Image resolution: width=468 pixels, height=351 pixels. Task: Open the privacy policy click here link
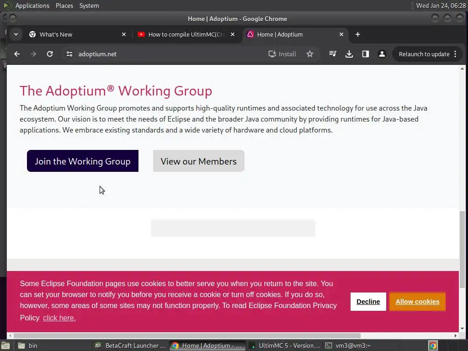coord(59,318)
